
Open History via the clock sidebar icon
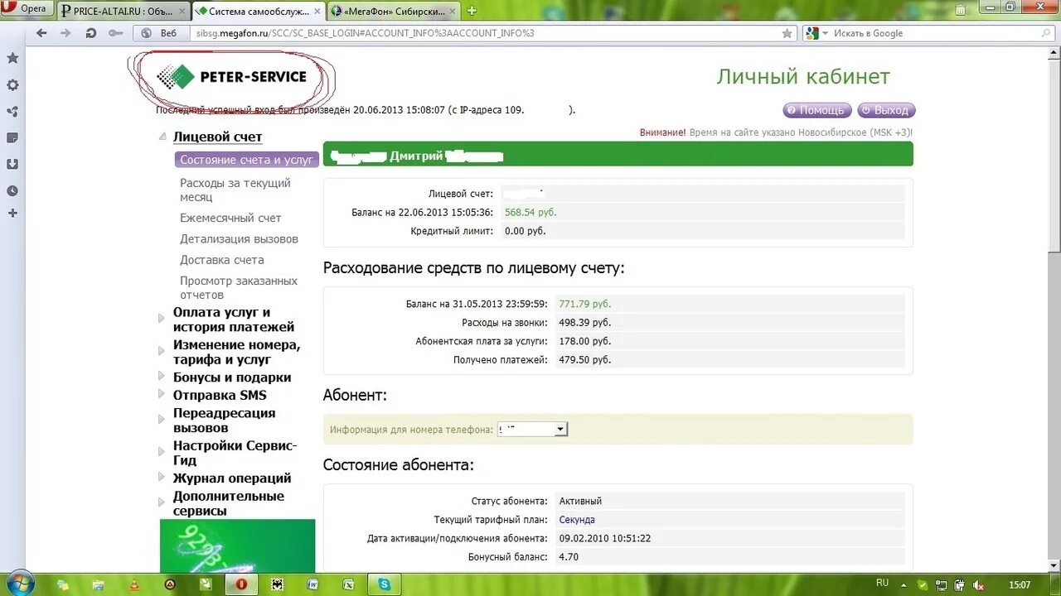click(x=12, y=191)
